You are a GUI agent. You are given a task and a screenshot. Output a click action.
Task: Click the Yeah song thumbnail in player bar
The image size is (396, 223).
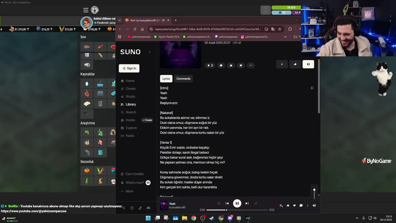tap(164, 205)
